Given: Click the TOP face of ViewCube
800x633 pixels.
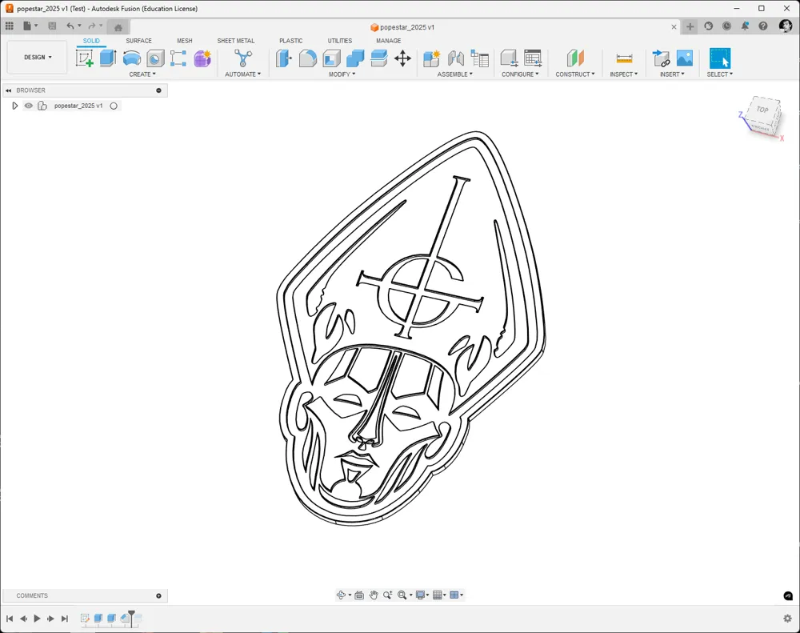Looking at the screenshot, I should coord(762,110).
